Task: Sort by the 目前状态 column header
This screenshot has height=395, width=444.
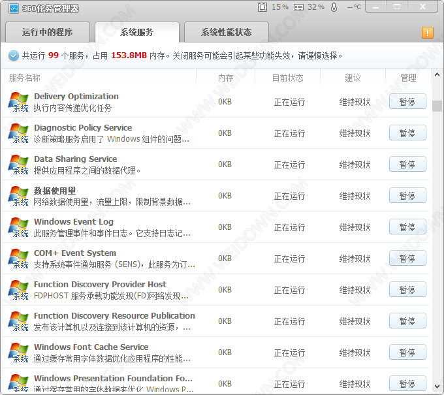Action: coord(288,78)
